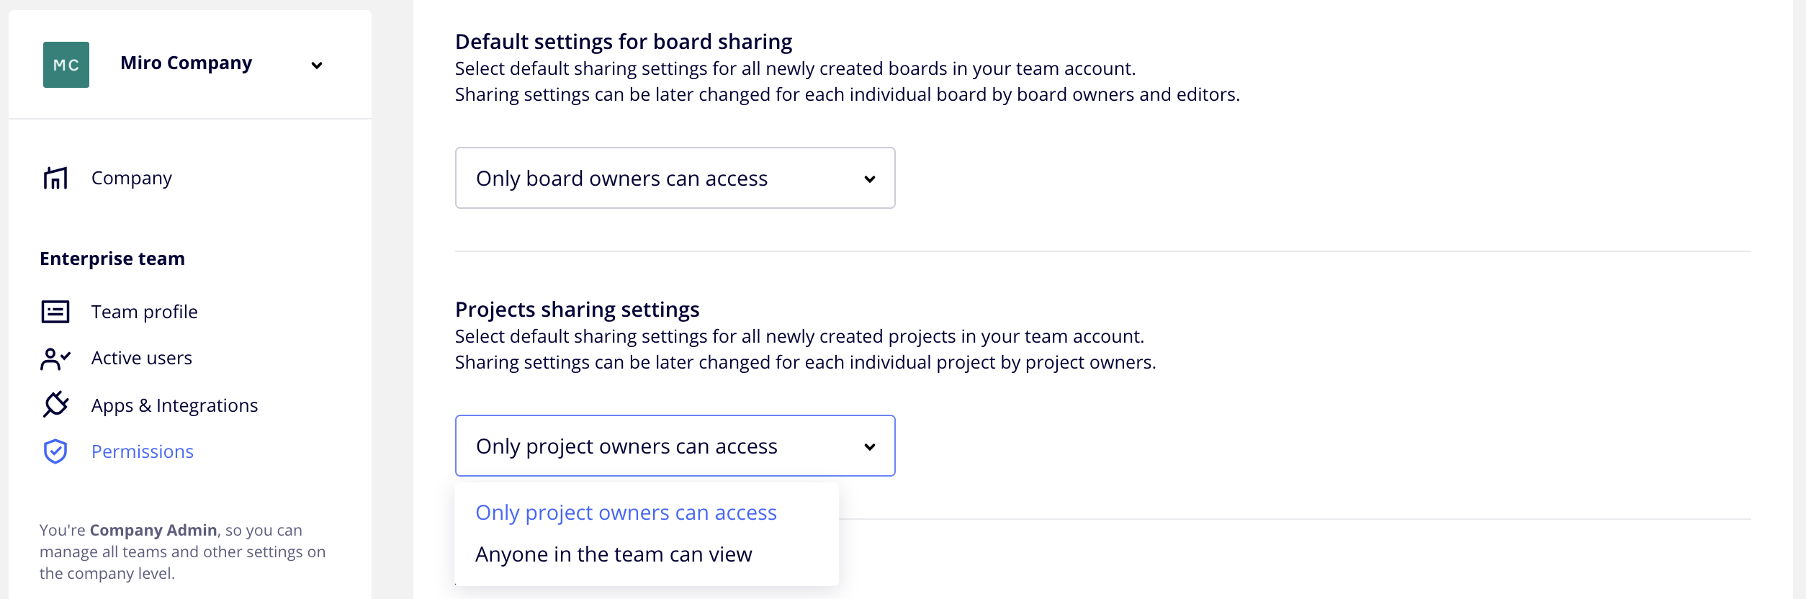Click the Apps & Integrations plug icon
1806x599 pixels.
55,405
